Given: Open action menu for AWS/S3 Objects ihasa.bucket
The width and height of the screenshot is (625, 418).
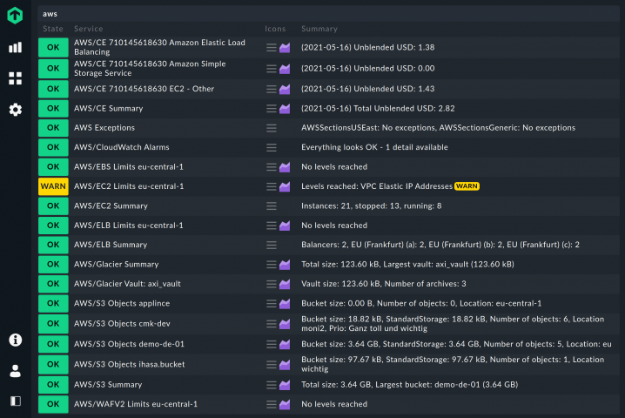Looking at the screenshot, I should [272, 365].
